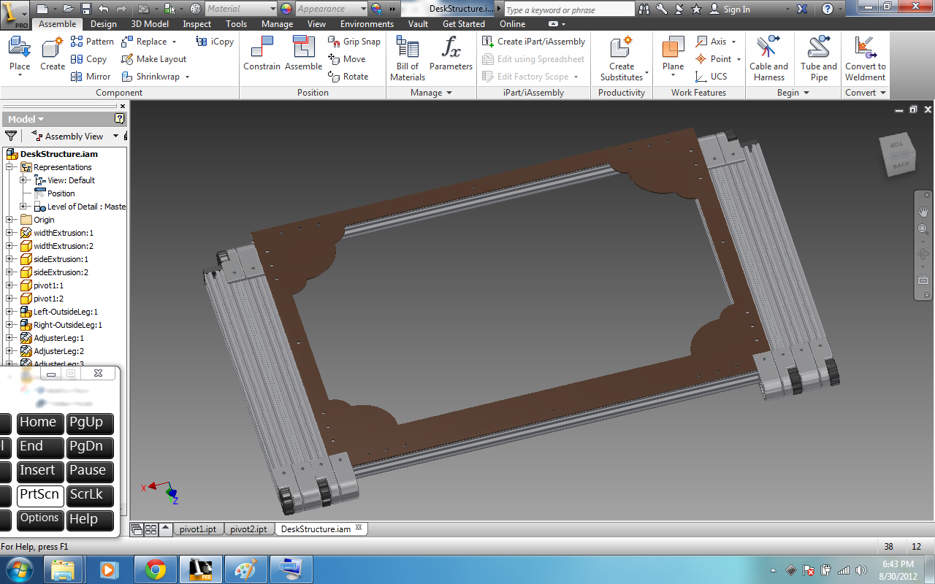Screen dimensions: 935x584
Task: Open the Environments ribbon tab
Action: 367,24
